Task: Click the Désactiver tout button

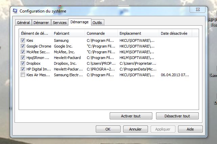Action: 177,116
